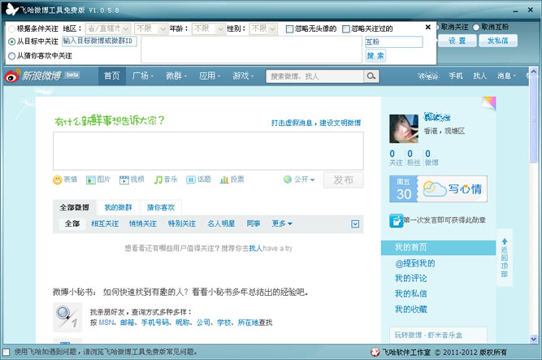This screenshot has width=542, height=360.
Task: Open the 省/直辖市 region dropdown
Action: 108,28
